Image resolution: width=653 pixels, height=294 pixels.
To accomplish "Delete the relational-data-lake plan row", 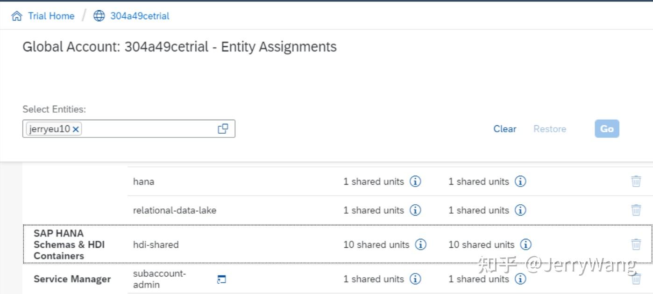I will coord(636,210).
